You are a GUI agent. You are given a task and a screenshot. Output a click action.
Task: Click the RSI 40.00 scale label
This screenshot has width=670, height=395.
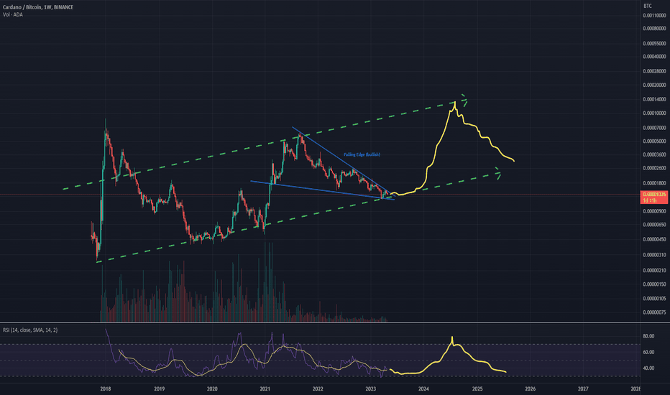pos(648,368)
